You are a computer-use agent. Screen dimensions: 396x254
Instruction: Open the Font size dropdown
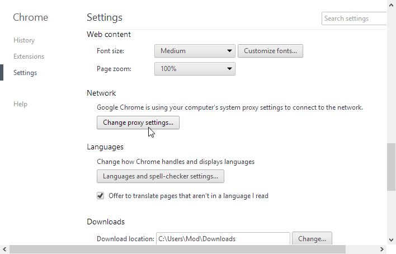pyautogui.click(x=195, y=51)
